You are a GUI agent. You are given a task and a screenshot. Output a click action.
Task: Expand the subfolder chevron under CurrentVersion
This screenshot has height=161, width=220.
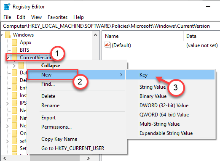pyautogui.click(x=14, y=66)
